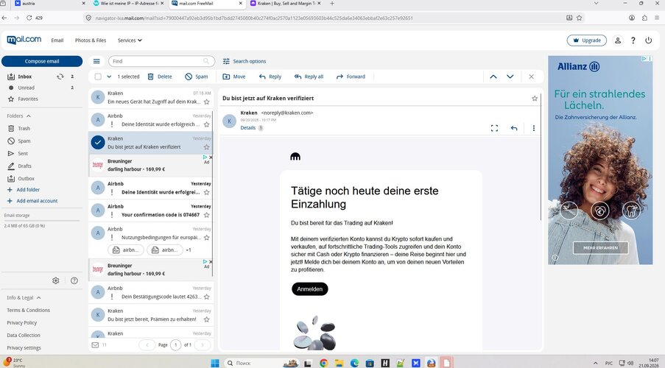Click the Compose email button
Image resolution: width=665 pixels, height=368 pixels.
(42, 61)
